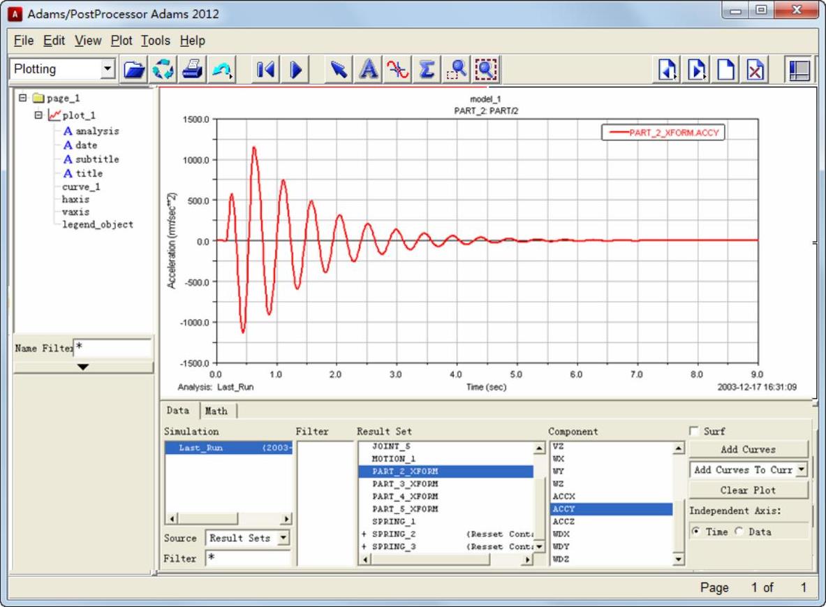Select the Time independent axis radio button
Viewport: 826px width, 607px height.
[x=696, y=532]
